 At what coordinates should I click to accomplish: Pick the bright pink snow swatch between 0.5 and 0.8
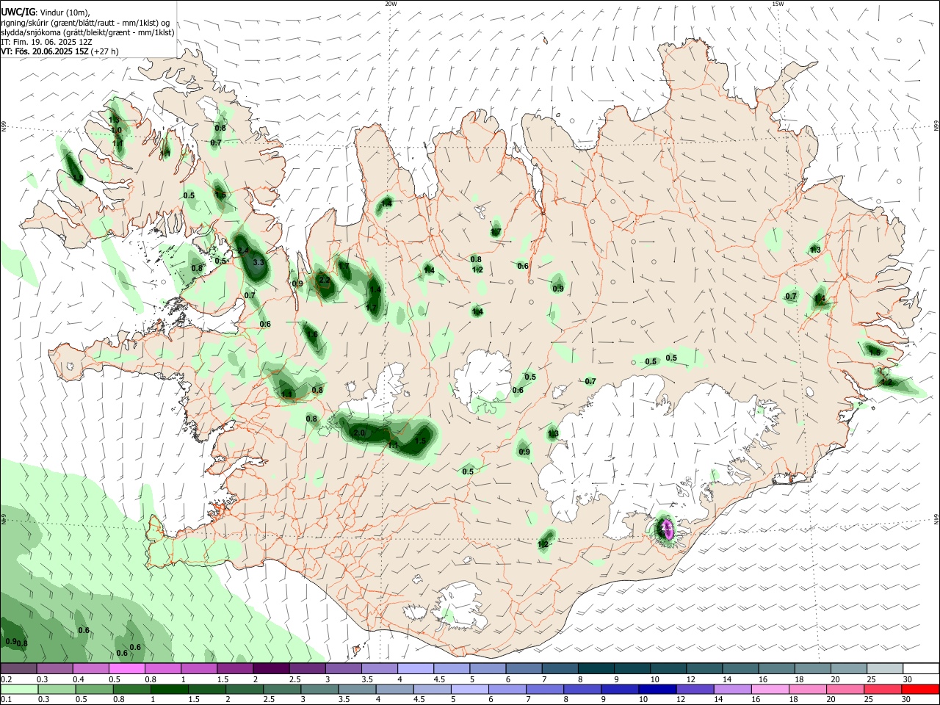[127, 669]
